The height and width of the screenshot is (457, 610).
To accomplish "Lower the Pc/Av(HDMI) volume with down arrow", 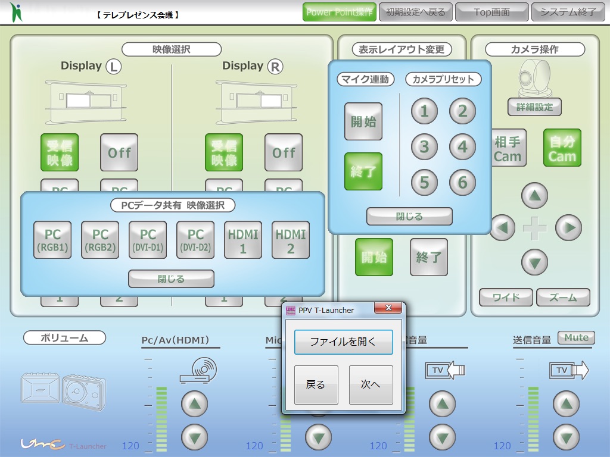I will (194, 438).
